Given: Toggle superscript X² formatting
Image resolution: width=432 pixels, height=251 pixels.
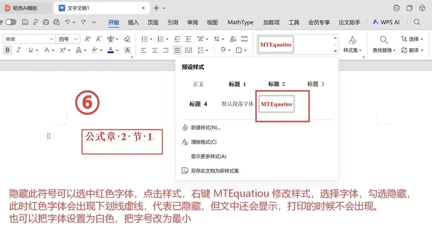Looking at the screenshot, I should 63,50.
